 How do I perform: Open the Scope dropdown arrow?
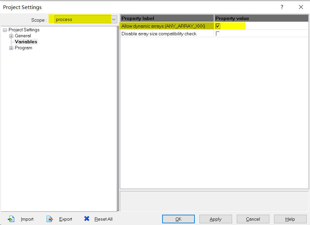(114, 19)
